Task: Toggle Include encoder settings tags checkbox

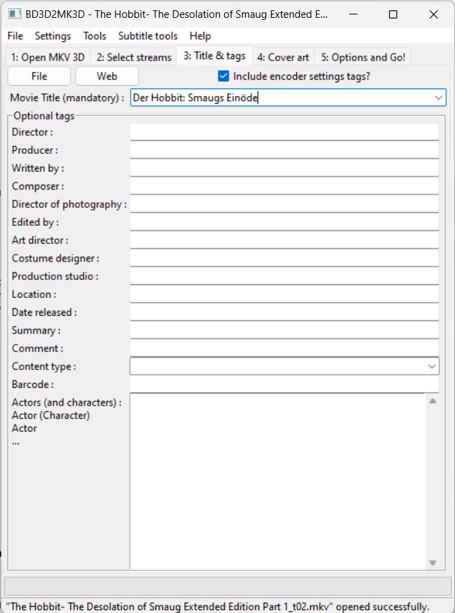Action: (223, 76)
